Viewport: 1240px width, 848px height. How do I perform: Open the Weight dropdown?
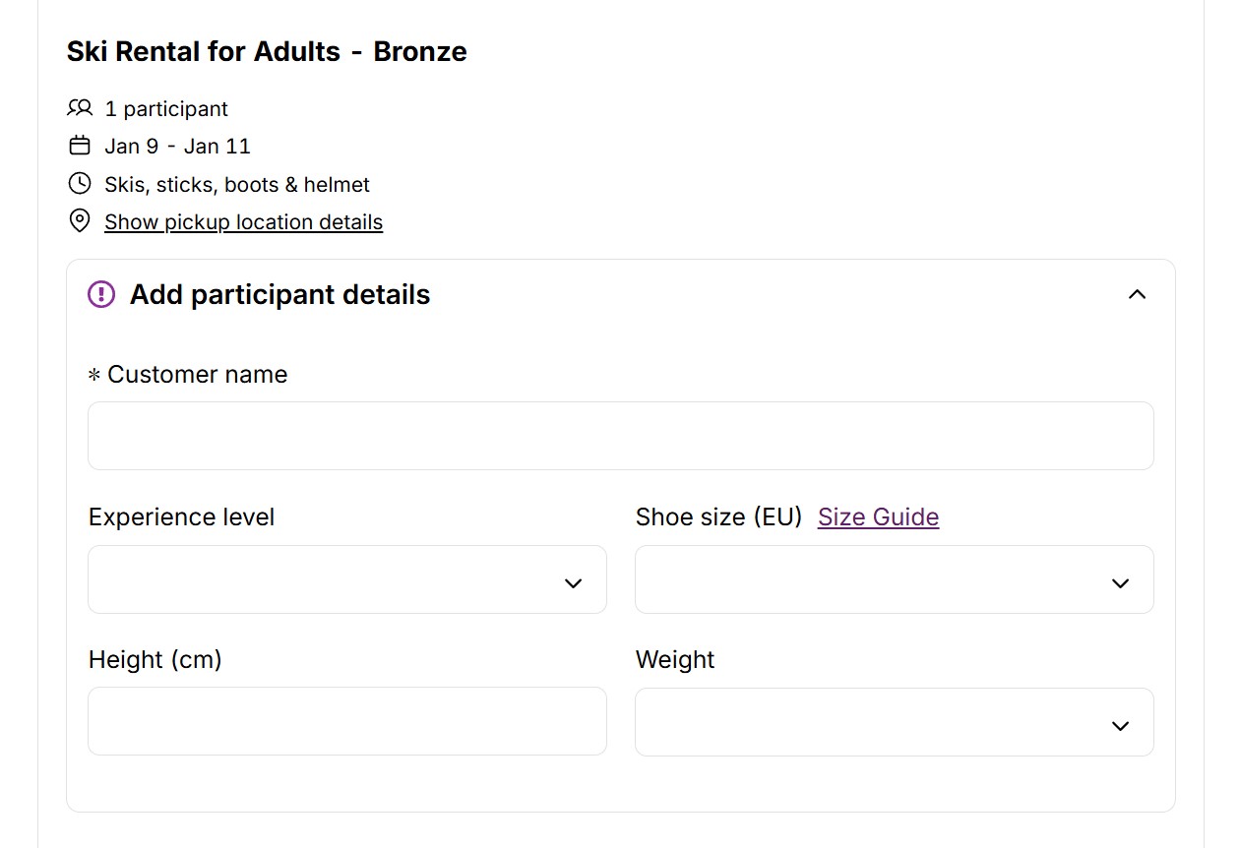(894, 723)
